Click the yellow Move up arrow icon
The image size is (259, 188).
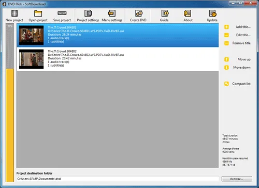(226, 59)
